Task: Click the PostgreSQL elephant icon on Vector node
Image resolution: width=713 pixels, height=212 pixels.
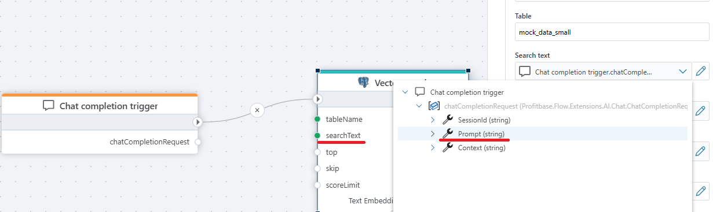Action: 364,83
